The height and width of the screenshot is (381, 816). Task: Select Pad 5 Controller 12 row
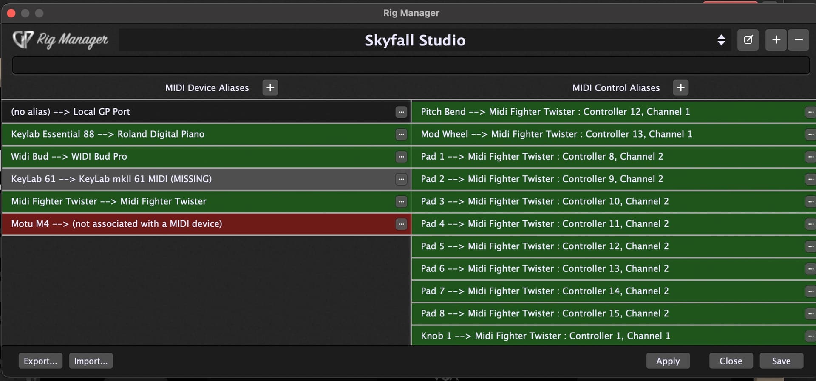pos(614,246)
